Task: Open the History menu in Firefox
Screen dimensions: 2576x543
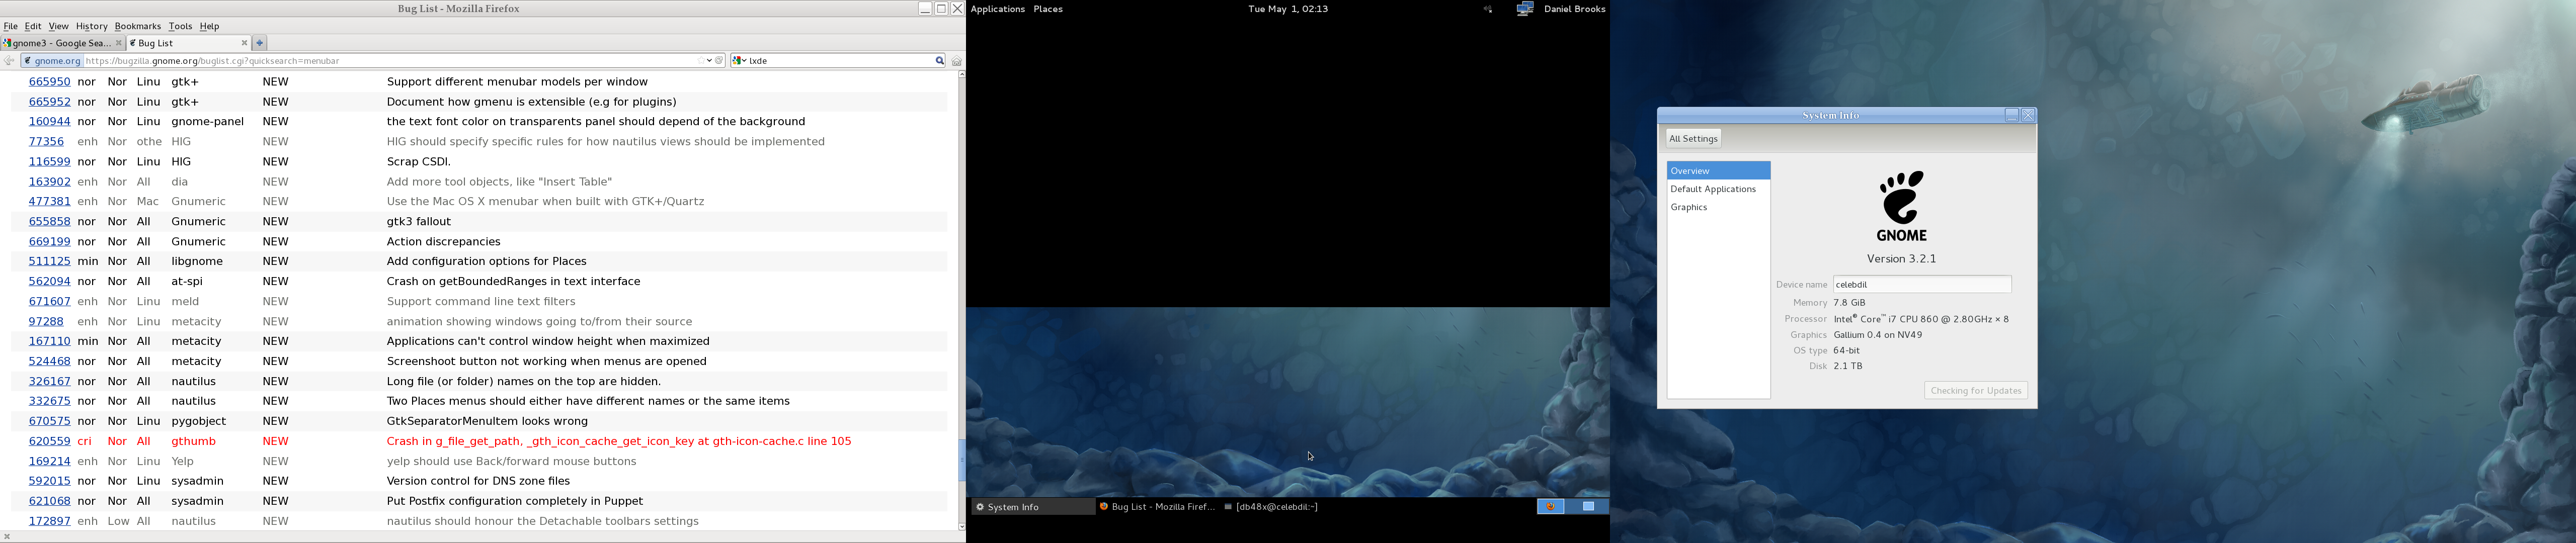Action: tap(92, 27)
